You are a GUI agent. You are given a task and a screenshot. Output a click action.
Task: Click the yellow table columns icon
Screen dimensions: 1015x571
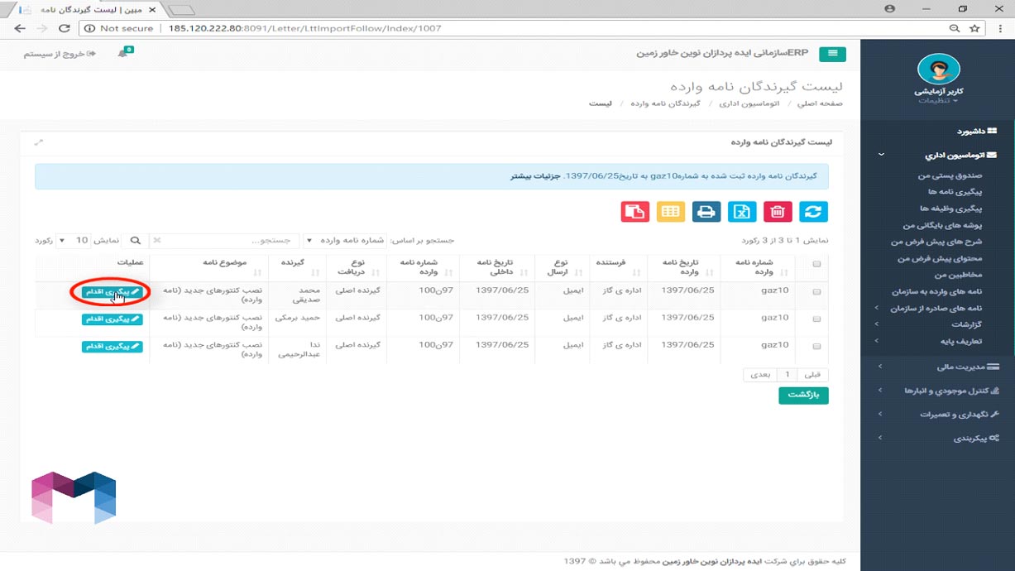click(x=671, y=212)
